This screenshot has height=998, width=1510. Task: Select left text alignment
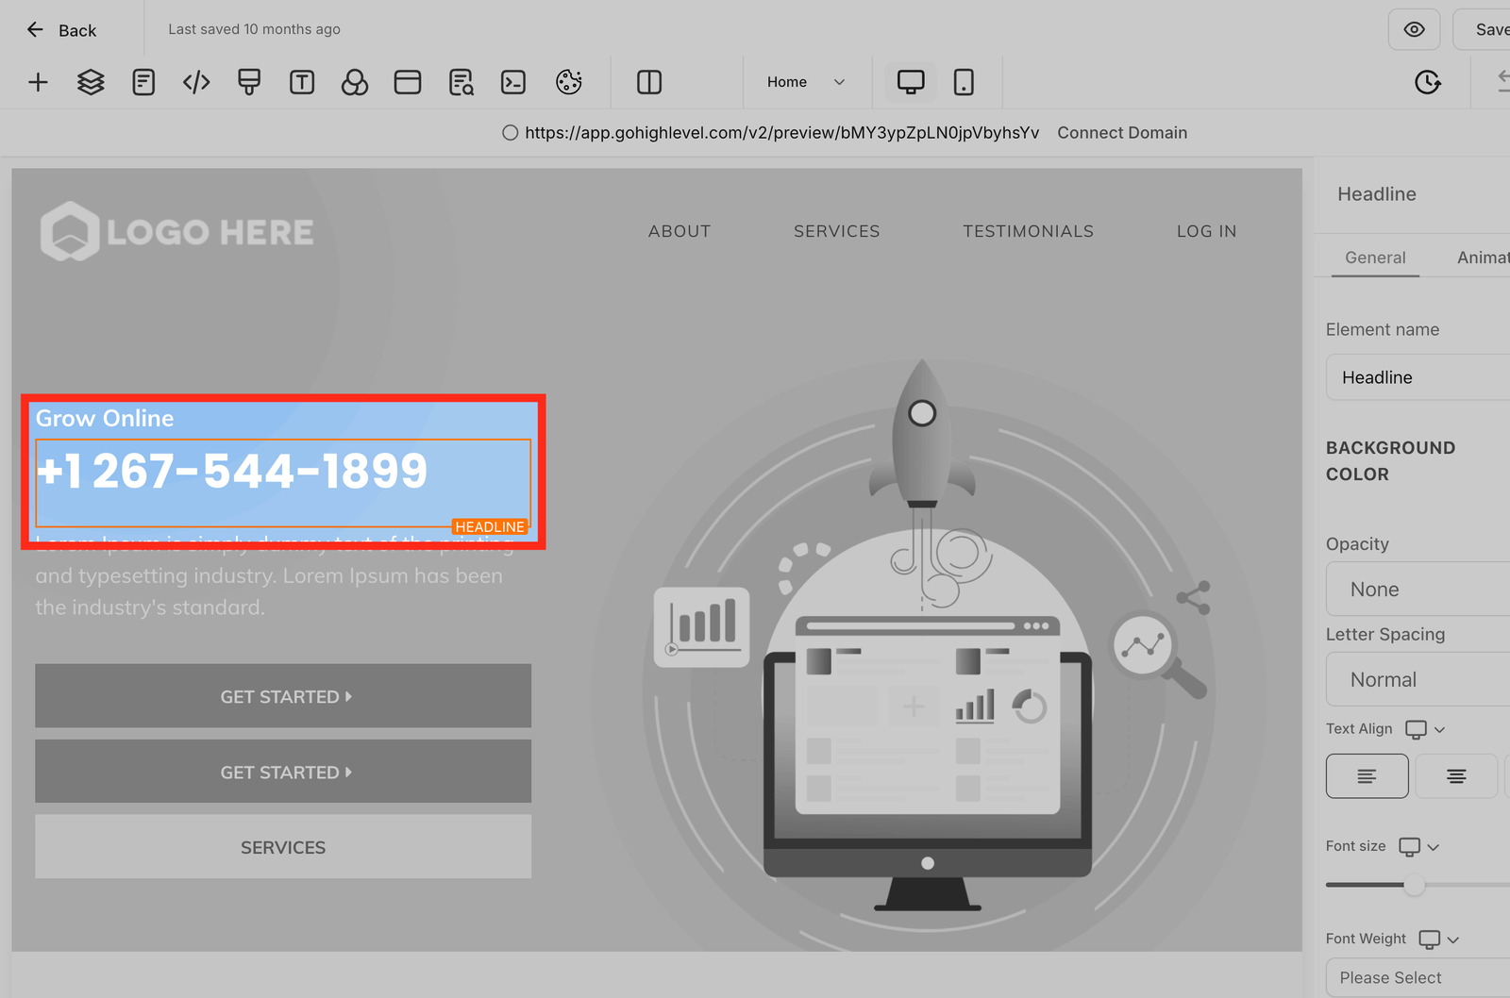pyautogui.click(x=1367, y=776)
